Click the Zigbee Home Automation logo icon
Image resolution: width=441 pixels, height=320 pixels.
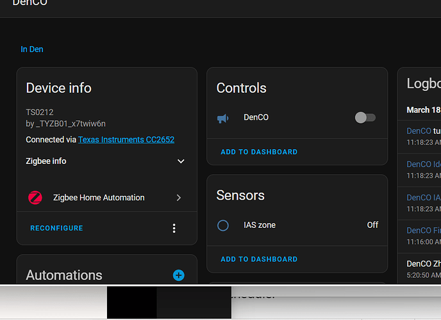pyautogui.click(x=35, y=198)
